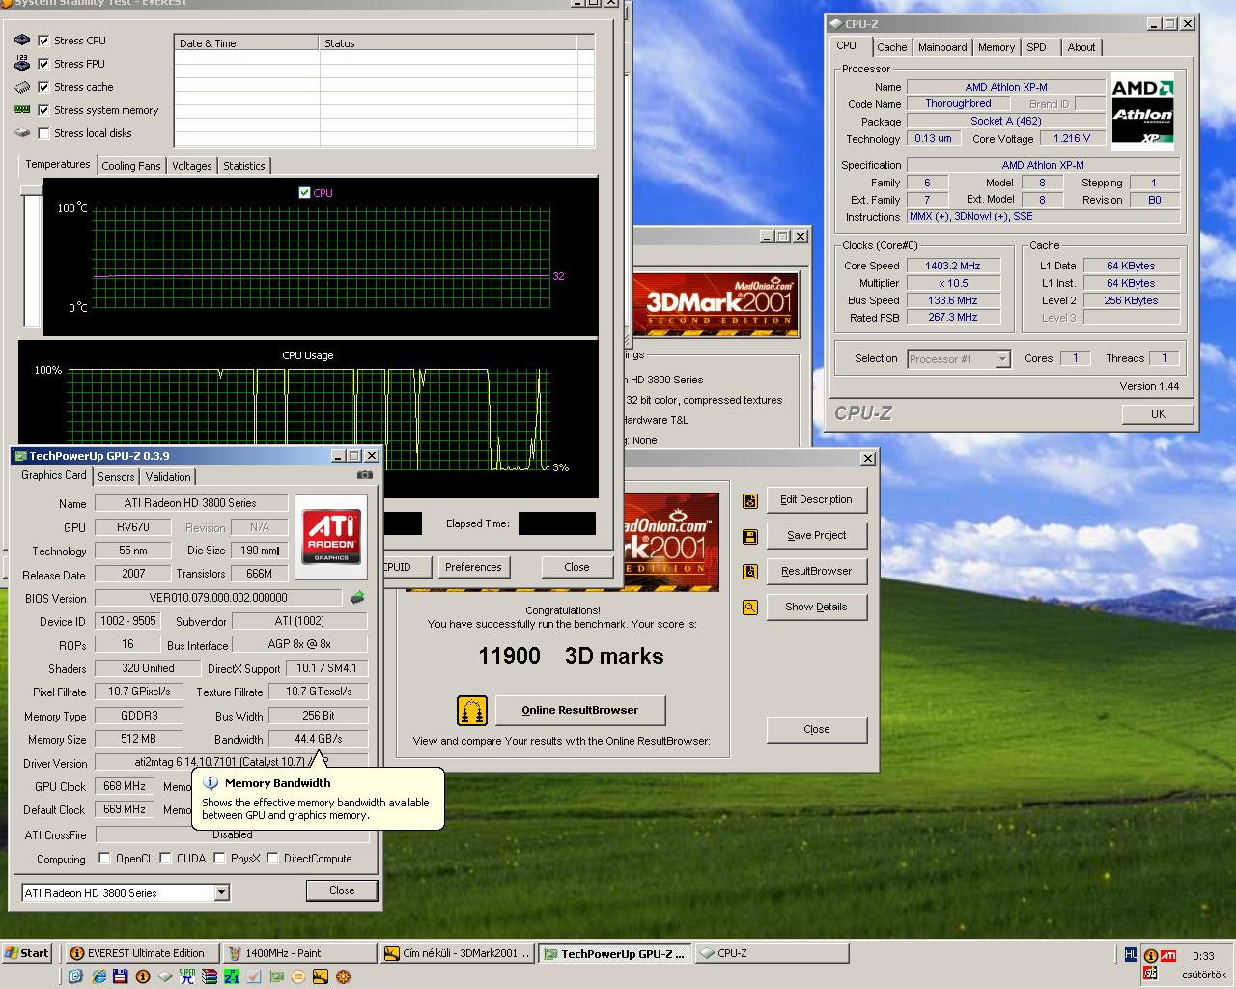This screenshot has width=1236, height=989.
Task: Click the GPU-Z screenshot camera icon
Action: (x=364, y=475)
